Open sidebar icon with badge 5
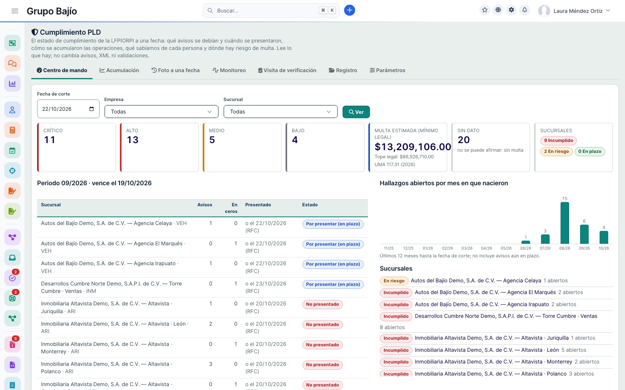This screenshot has height=390, width=625. pos(12,344)
